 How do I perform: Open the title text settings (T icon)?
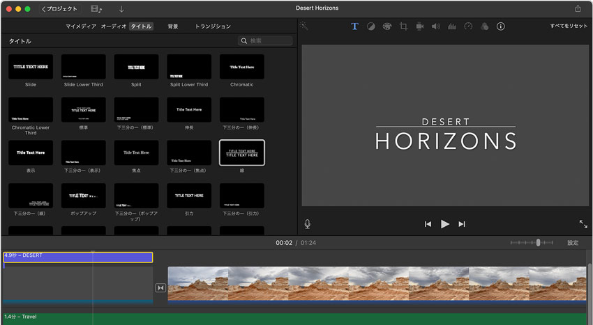tap(354, 26)
